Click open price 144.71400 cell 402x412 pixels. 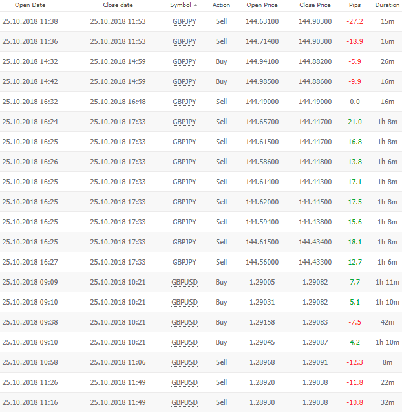click(x=262, y=41)
